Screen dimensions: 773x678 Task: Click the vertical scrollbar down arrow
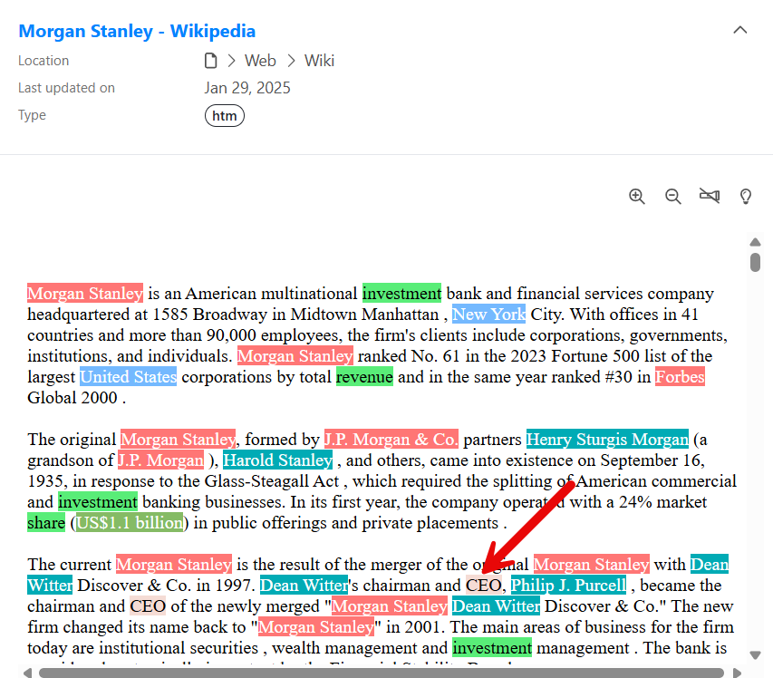(x=755, y=654)
